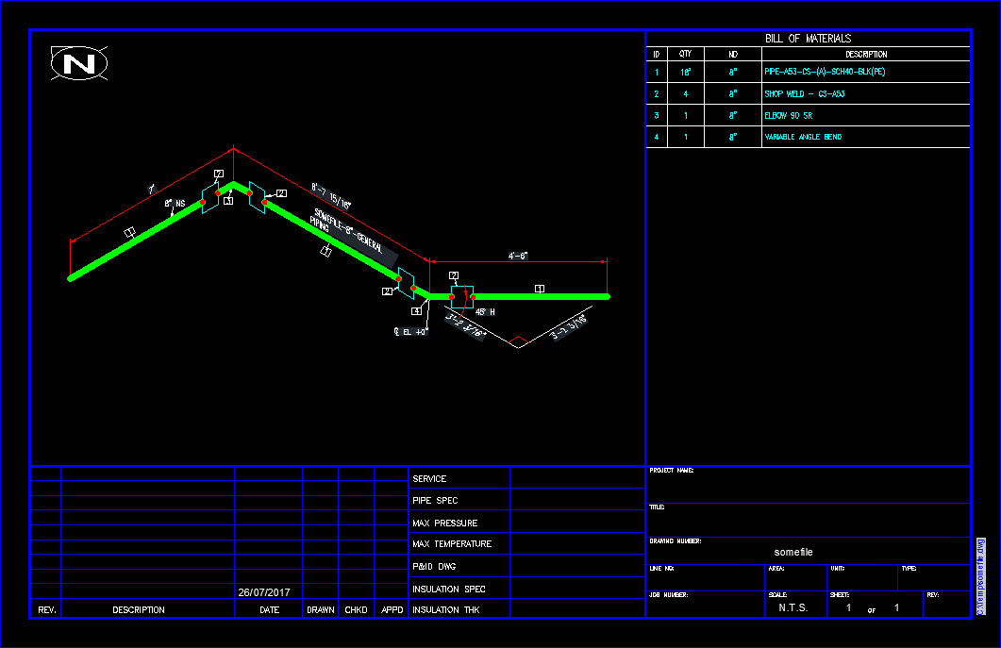
Task: Select the revision block DESCRIPTION header
Action: click(x=139, y=609)
